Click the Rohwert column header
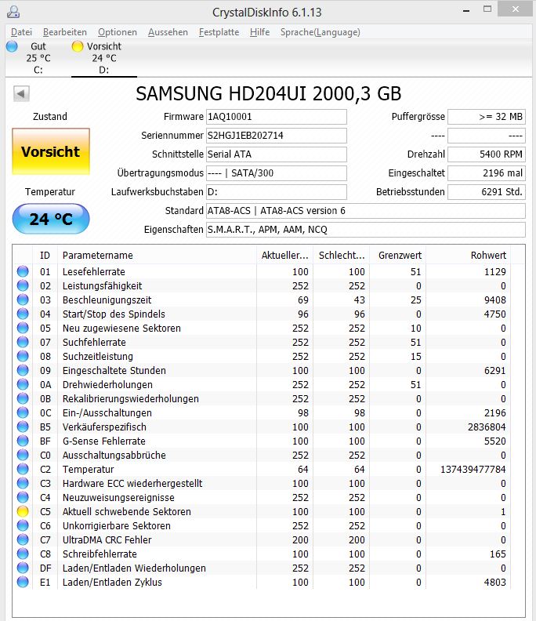 coord(469,256)
